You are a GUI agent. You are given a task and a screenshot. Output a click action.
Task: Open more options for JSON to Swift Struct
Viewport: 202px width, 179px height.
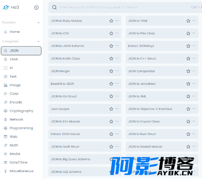pyautogui.click(x=117, y=146)
